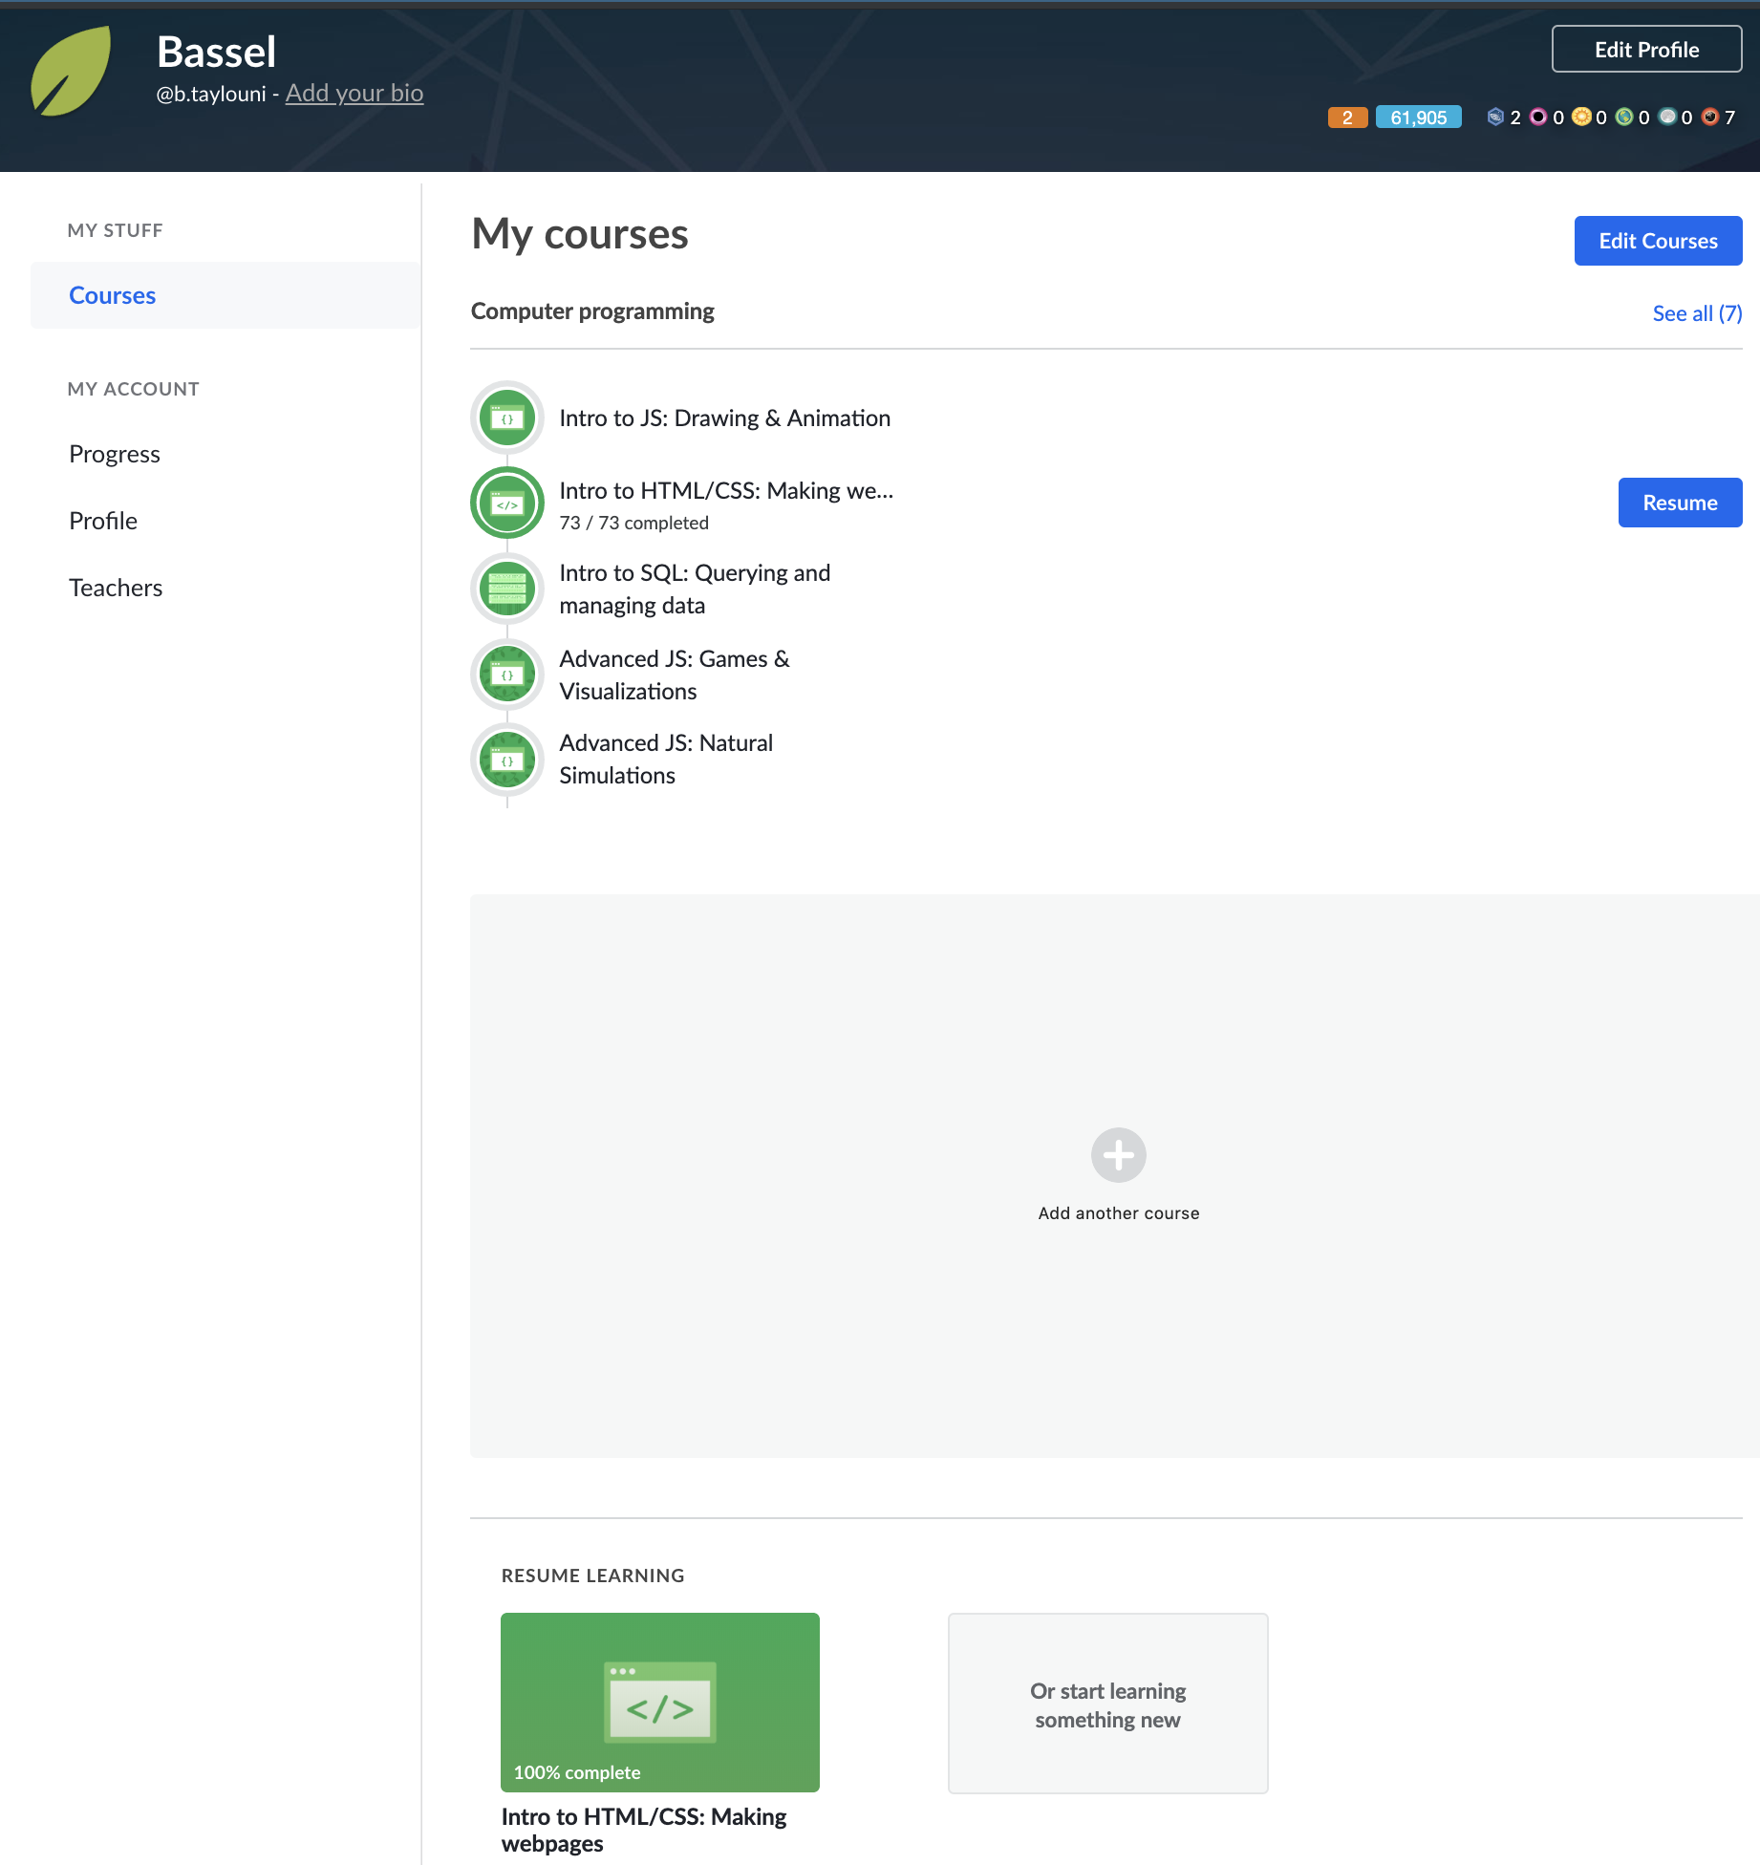Resume the Intro to HTML/CSS course

[x=1680, y=503]
